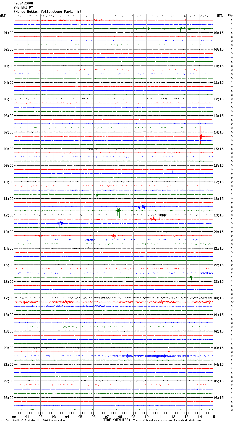235x424 pixels.
Task: Select the 10:00 MST time label
Action: 9,182
